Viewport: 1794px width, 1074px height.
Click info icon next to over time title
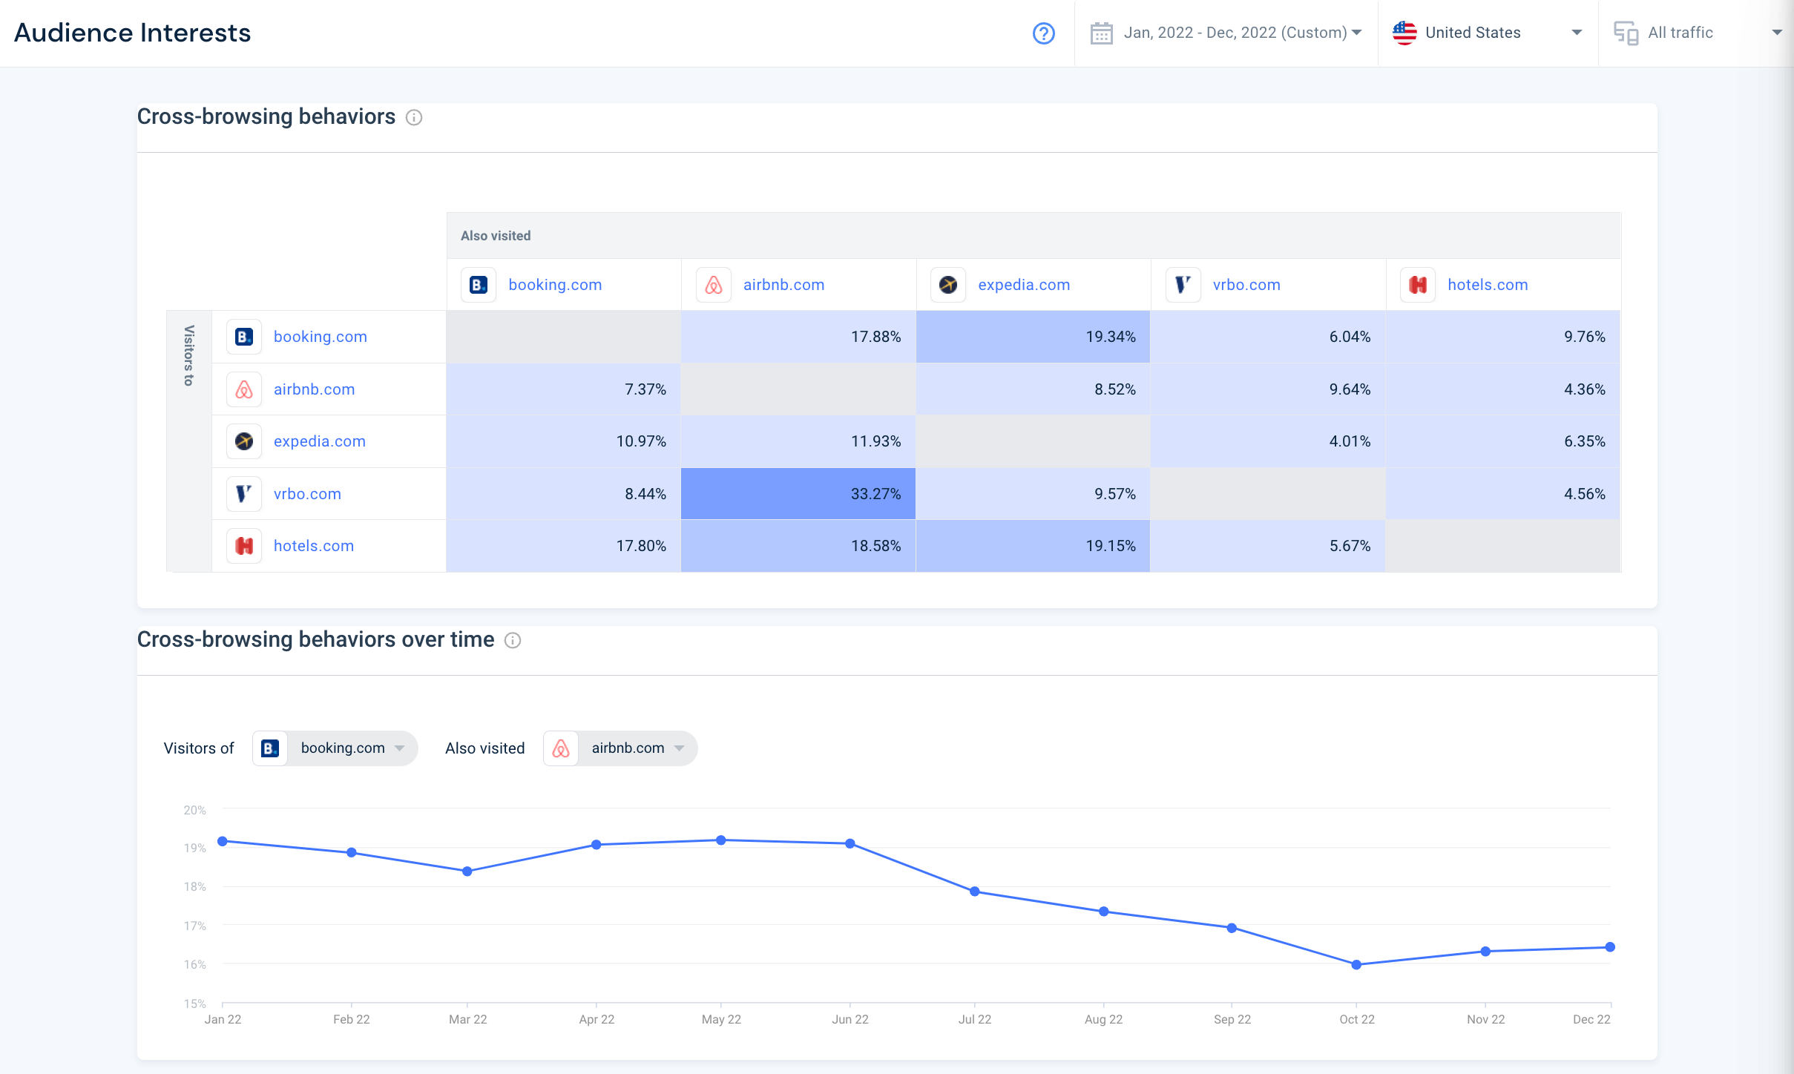(513, 641)
